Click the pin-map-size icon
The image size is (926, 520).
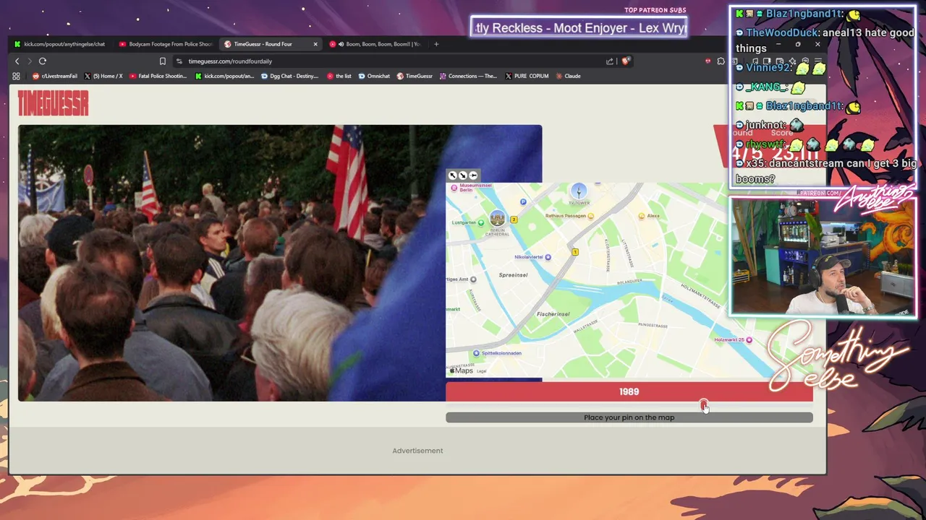(473, 175)
